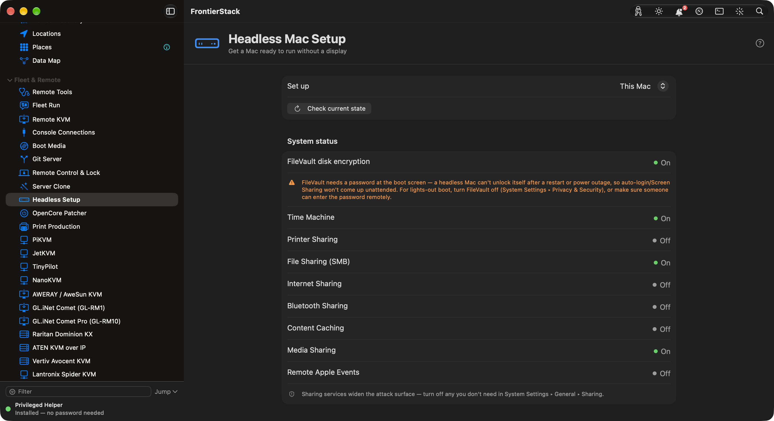Open the This Mac setup target dropdown
774x421 pixels.
tap(644, 86)
